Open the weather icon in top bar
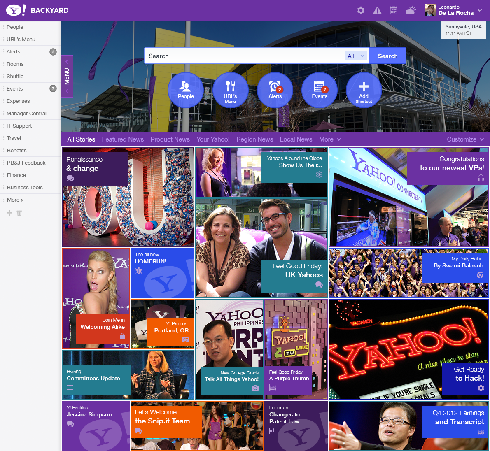 (x=411, y=10)
